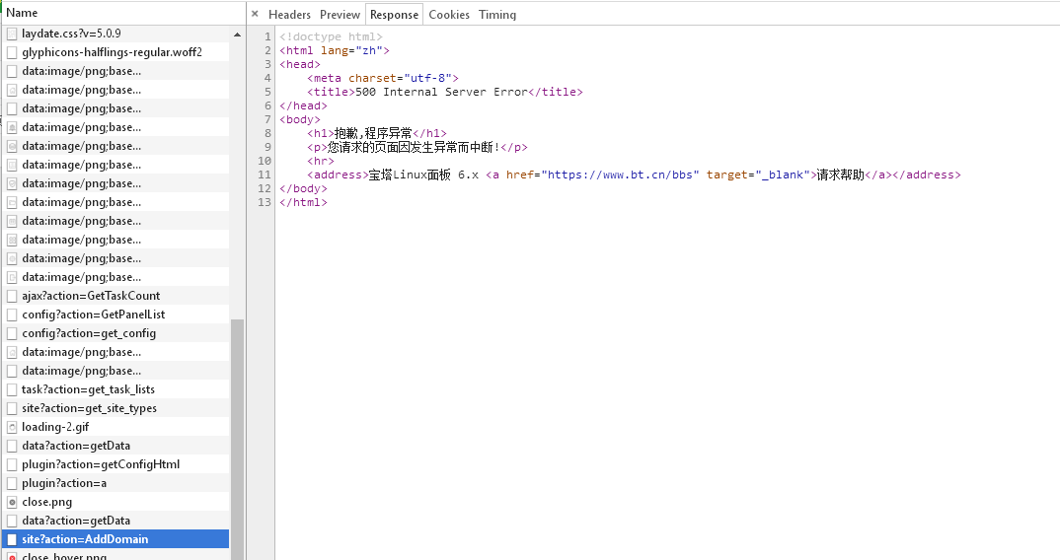
Task: Click the scroll-up arrow of the request list
Action: point(237,35)
